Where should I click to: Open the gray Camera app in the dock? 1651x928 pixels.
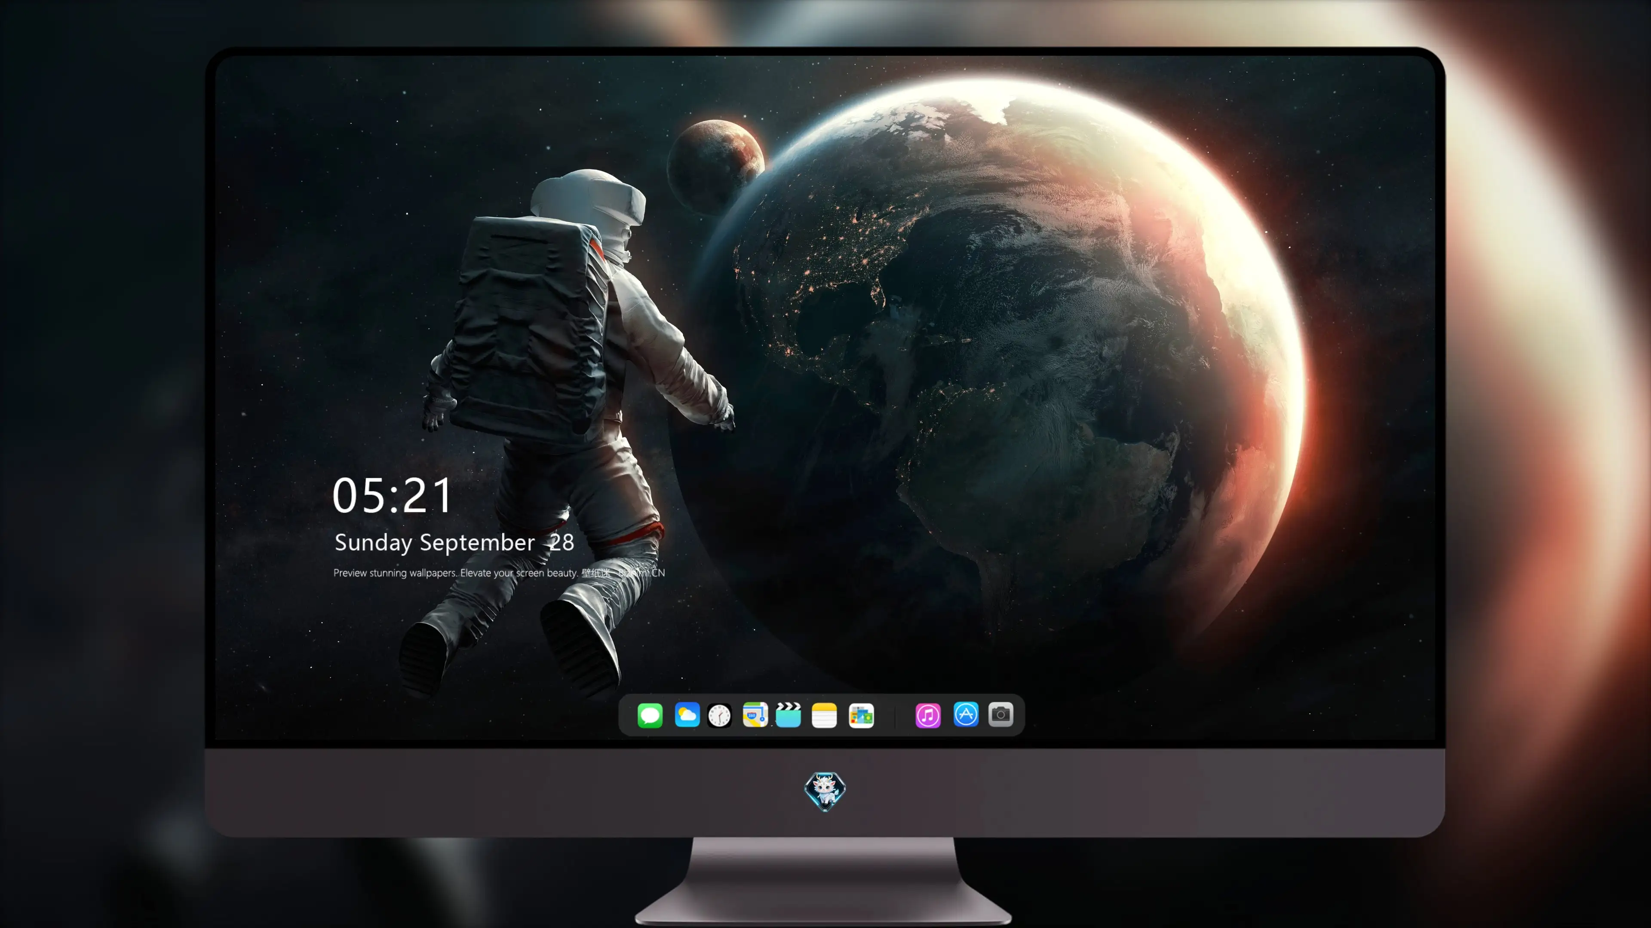1000,714
